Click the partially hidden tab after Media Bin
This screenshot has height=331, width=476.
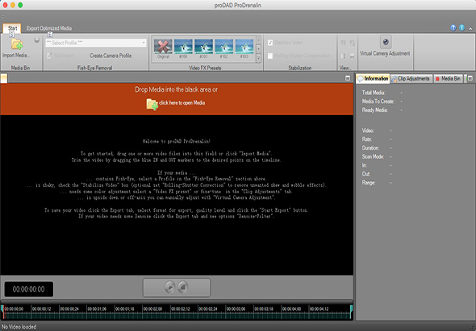tap(465, 78)
